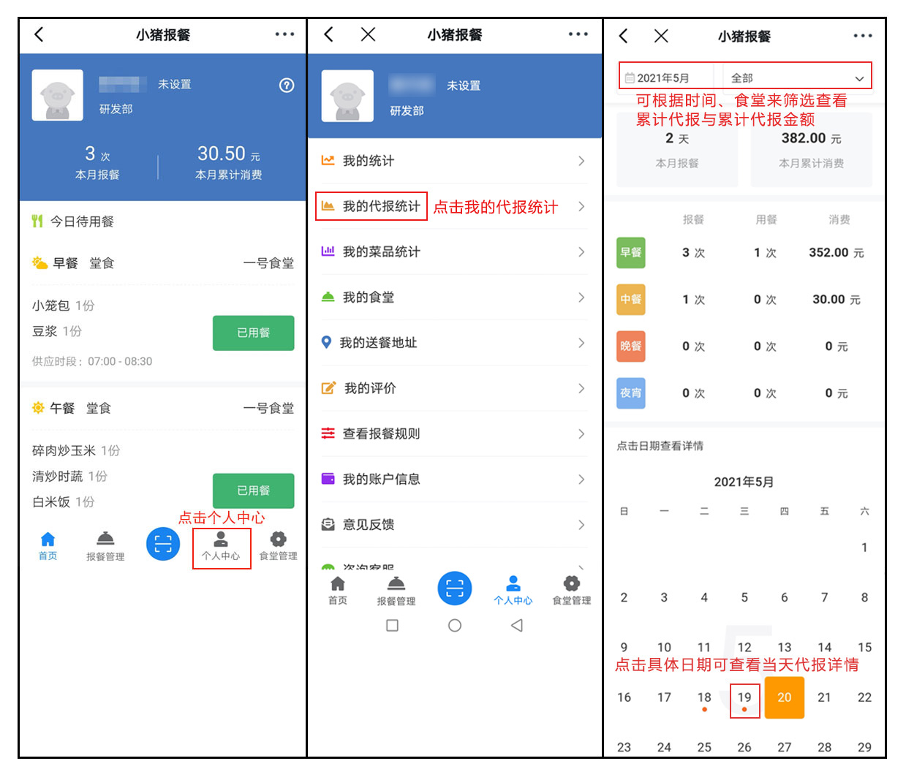Expand the 意见反馈 row chevron
Screen dimensions: 906x780
pos(581,524)
